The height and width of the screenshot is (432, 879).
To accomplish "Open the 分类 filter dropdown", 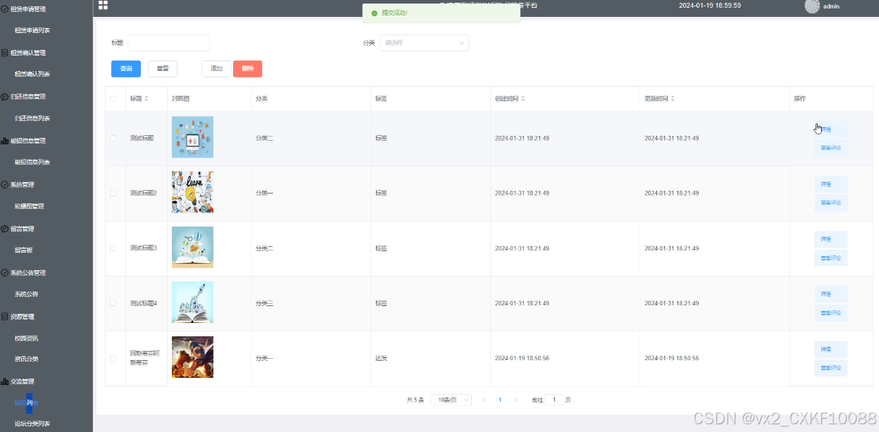I will (x=424, y=43).
